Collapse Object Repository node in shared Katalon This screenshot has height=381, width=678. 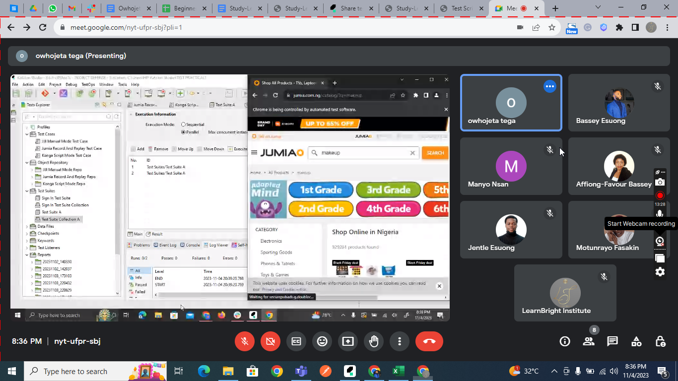[27, 163]
